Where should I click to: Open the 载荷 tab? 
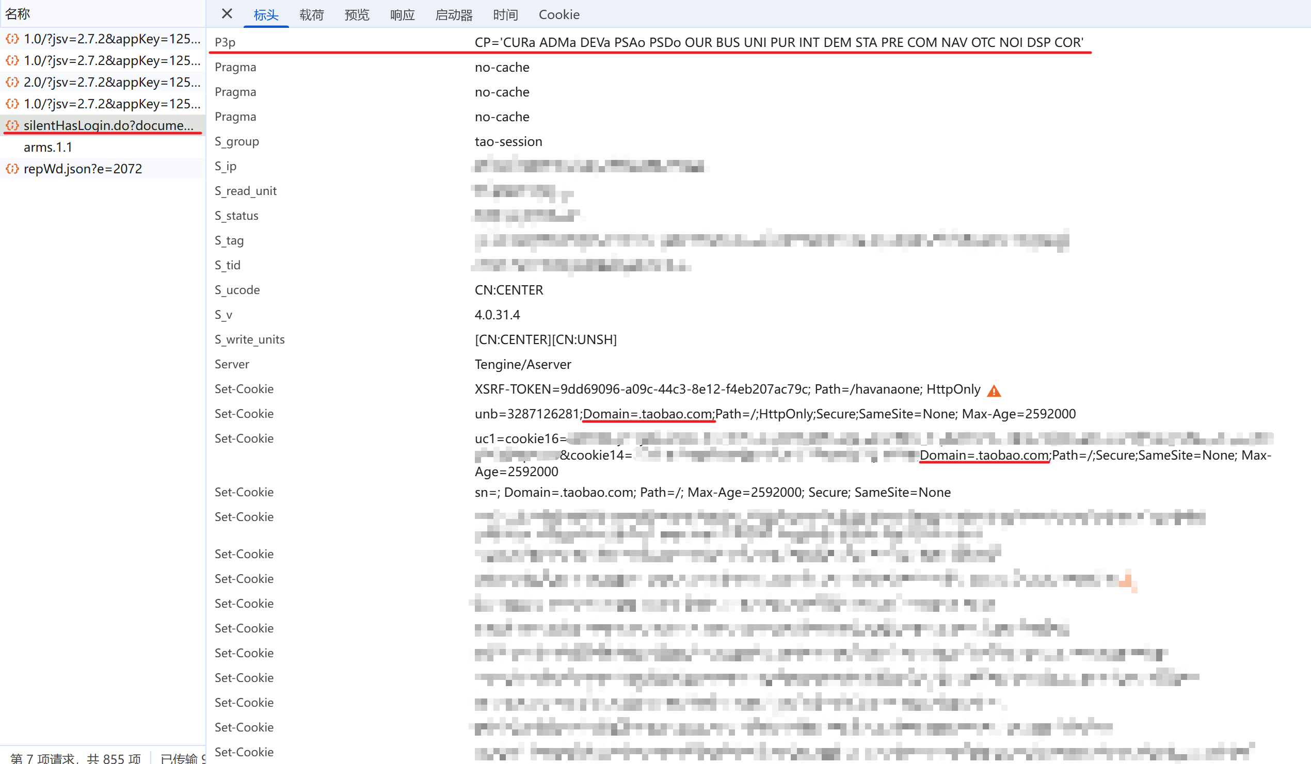coord(312,14)
